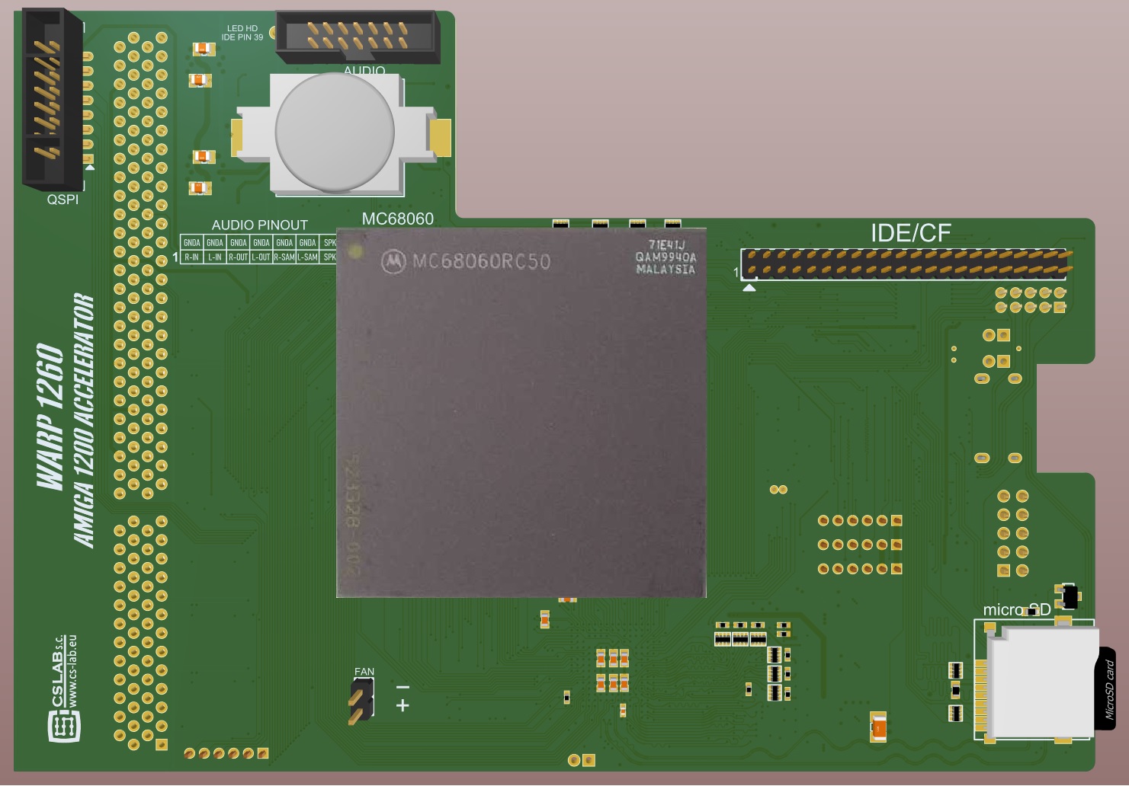Screen dimensions: 1129x786
Task: Select the R-IN cell in pinout table
Action: [x=191, y=257]
